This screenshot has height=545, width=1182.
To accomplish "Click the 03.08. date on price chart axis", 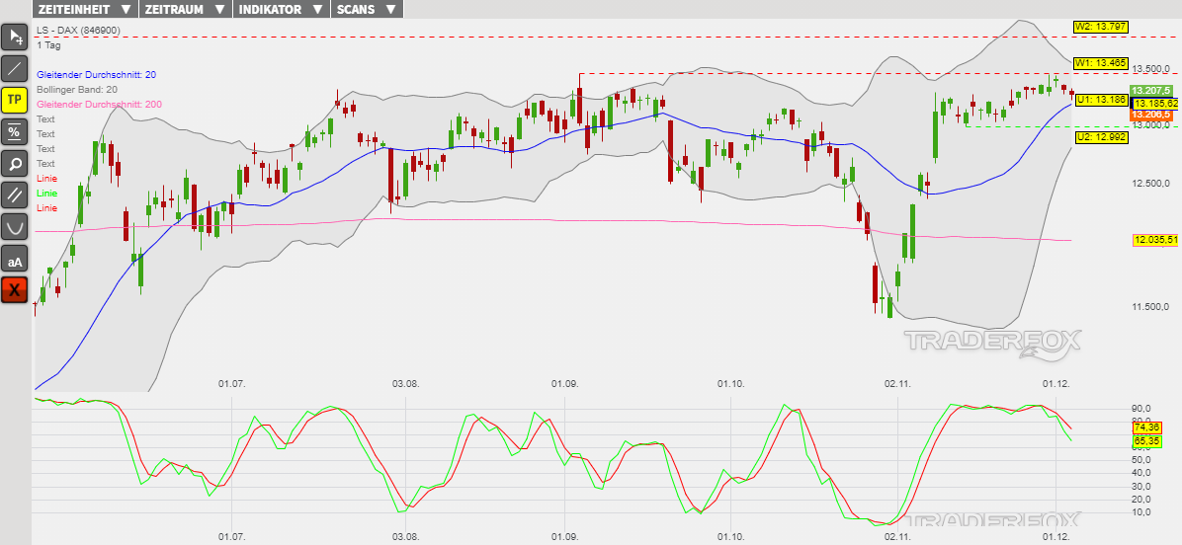I will click(405, 384).
